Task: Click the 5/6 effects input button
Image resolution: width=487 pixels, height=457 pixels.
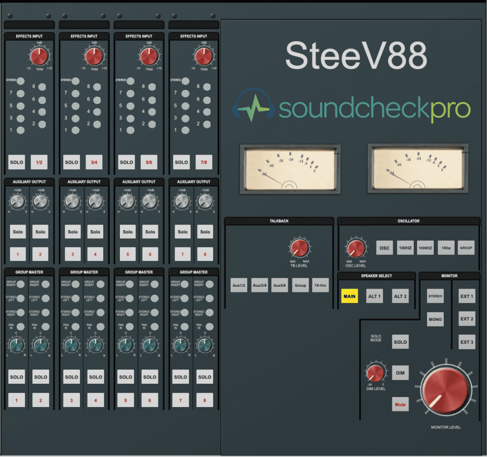Action: [x=149, y=162]
